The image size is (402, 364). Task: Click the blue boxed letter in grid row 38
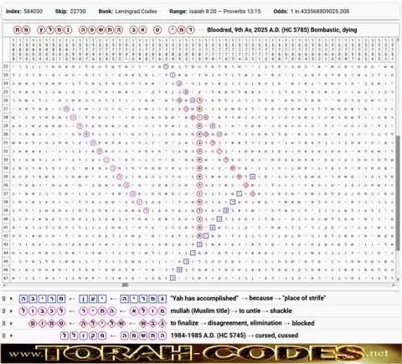[233, 202]
